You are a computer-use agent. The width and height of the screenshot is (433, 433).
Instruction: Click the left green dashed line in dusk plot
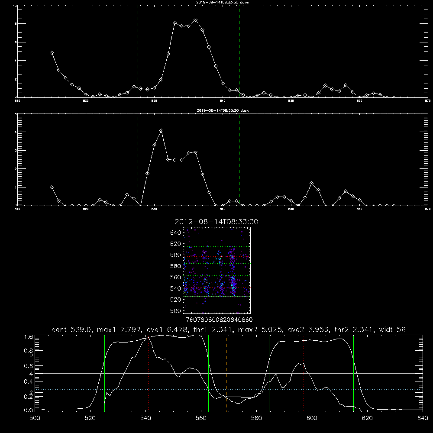coord(138,160)
